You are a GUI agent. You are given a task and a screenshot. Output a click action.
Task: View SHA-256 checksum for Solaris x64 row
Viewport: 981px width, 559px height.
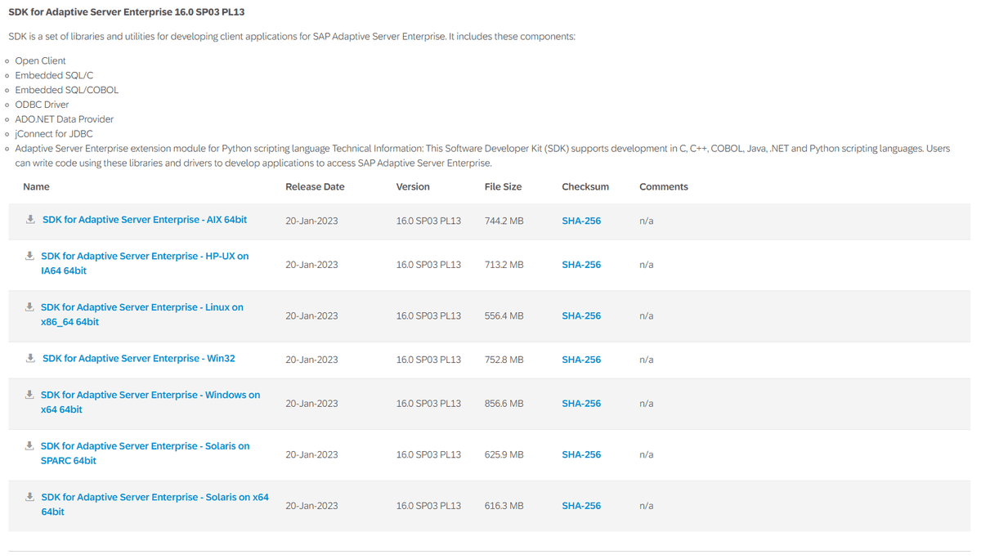point(581,506)
